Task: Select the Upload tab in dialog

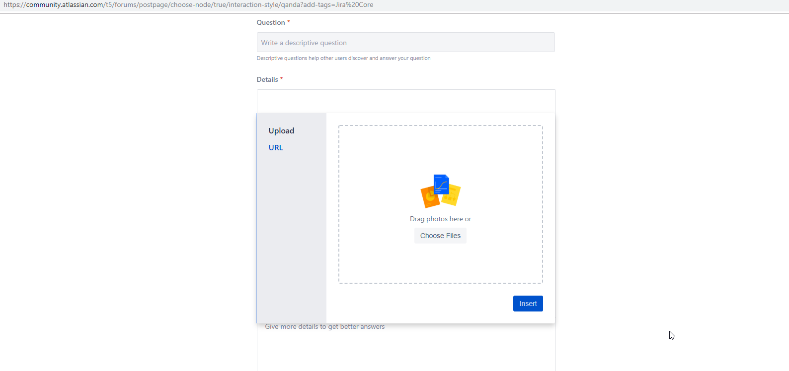Action: pos(281,130)
